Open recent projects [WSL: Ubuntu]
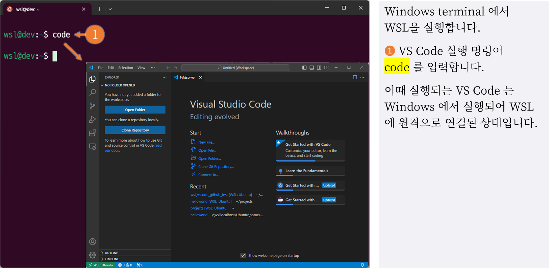The image size is (549, 268). pos(209,208)
